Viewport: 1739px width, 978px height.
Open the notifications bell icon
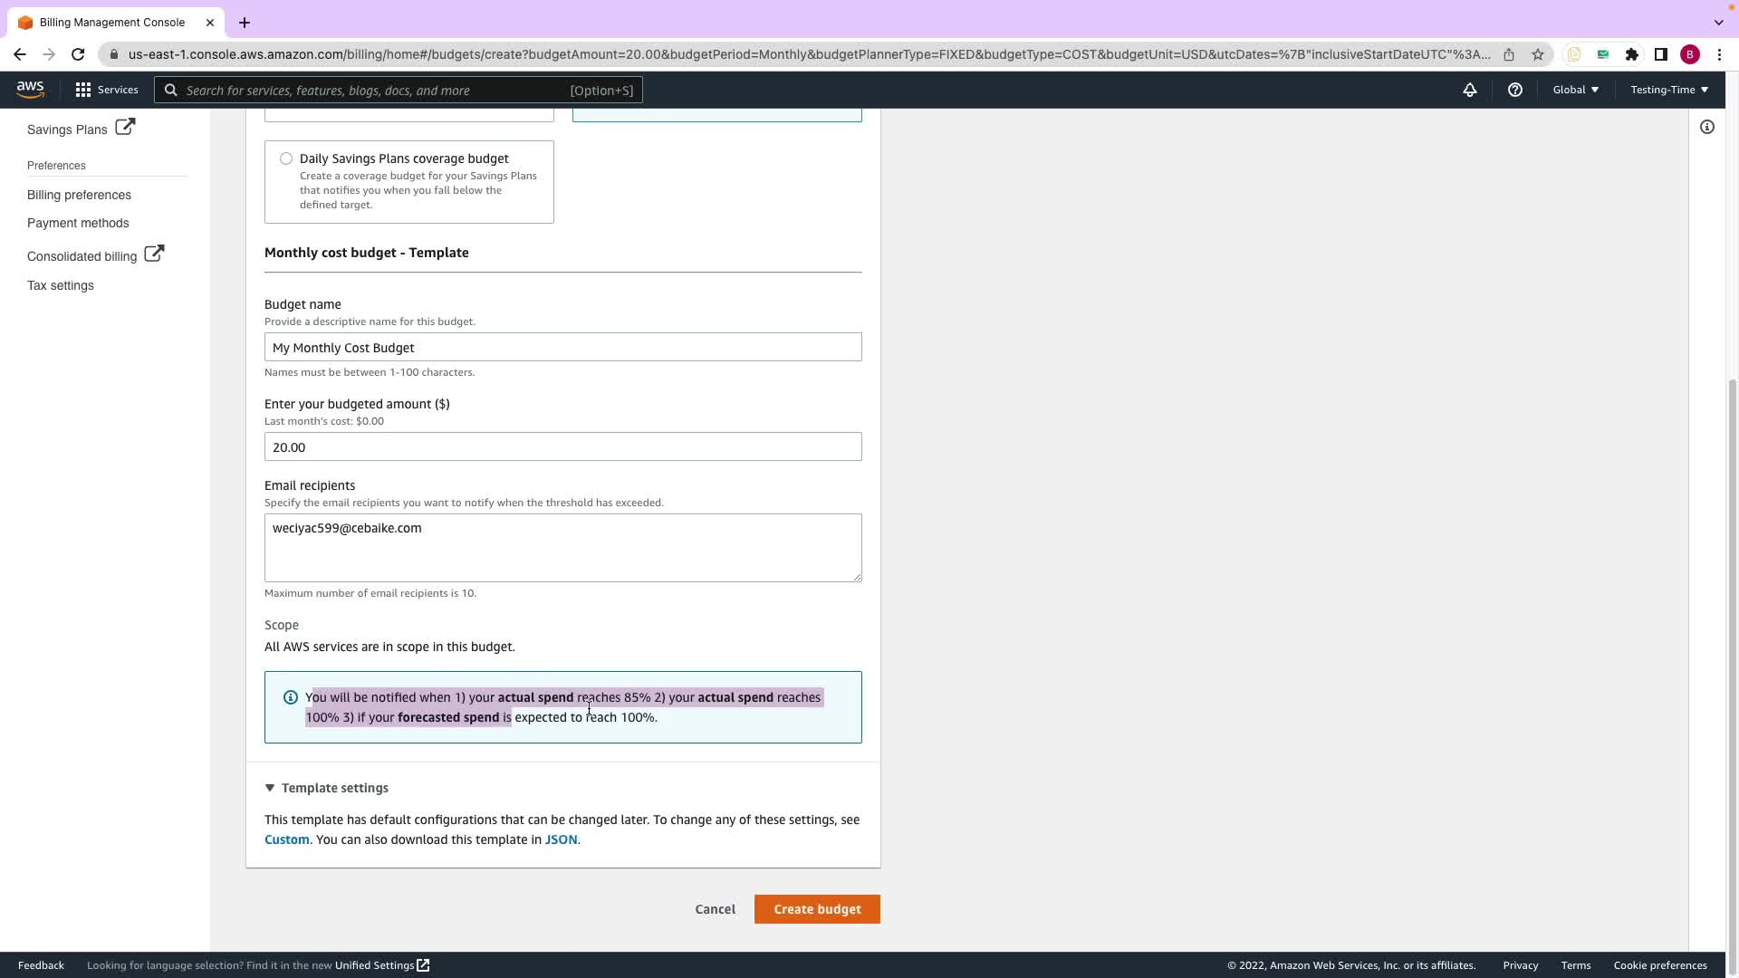coord(1469,90)
